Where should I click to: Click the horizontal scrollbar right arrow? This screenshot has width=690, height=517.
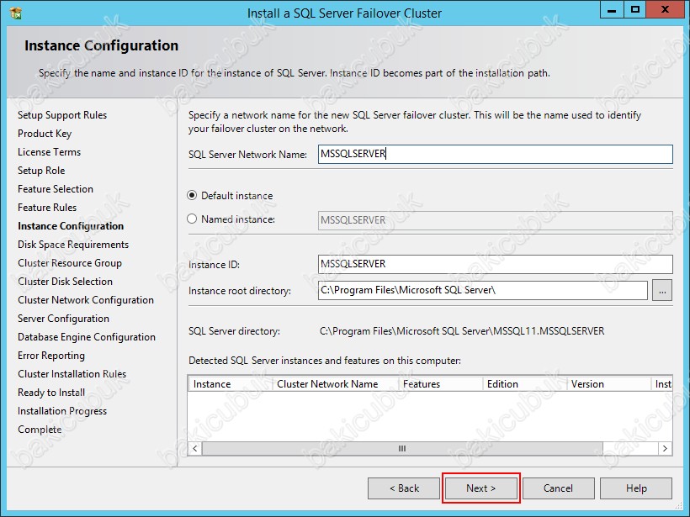tap(665, 448)
